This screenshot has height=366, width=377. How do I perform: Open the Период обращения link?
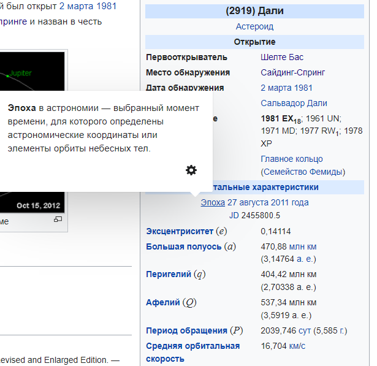coord(186,330)
